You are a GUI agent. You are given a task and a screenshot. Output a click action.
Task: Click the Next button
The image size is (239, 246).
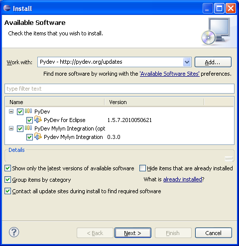click(x=133, y=233)
